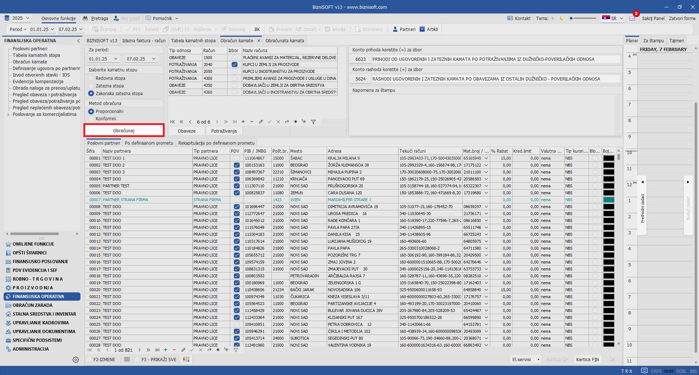Open settings gear in left sidebar
Viewport: 699px width, 375px height.
pyautogui.click(x=76, y=360)
